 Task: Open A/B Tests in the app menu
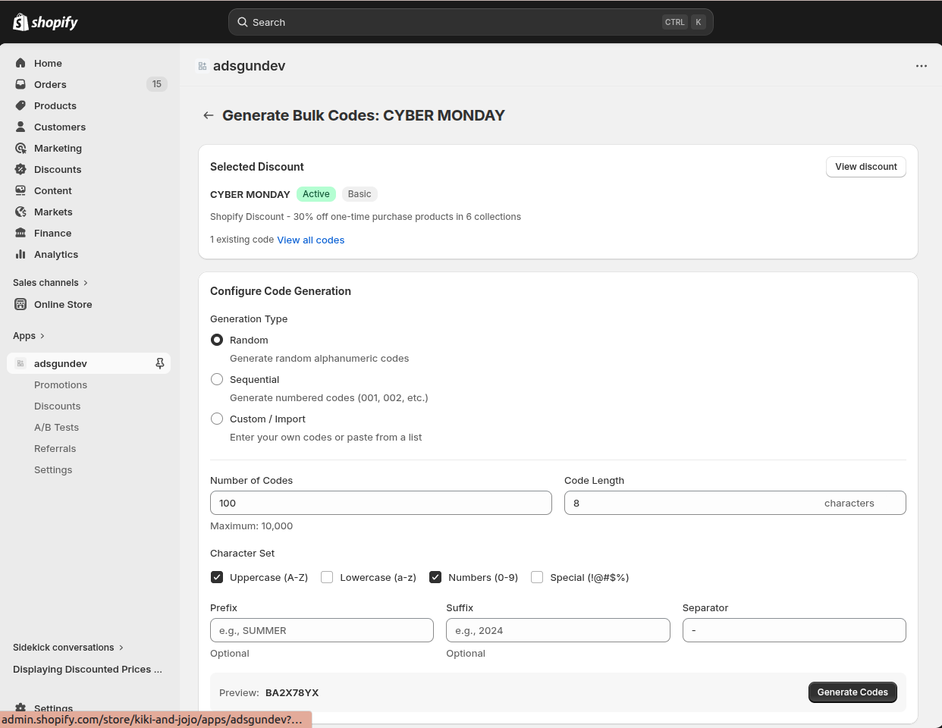pyautogui.click(x=56, y=427)
